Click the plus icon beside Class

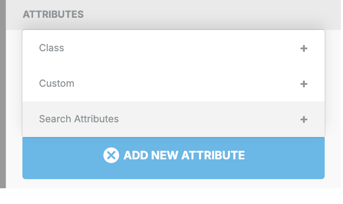[x=304, y=48]
